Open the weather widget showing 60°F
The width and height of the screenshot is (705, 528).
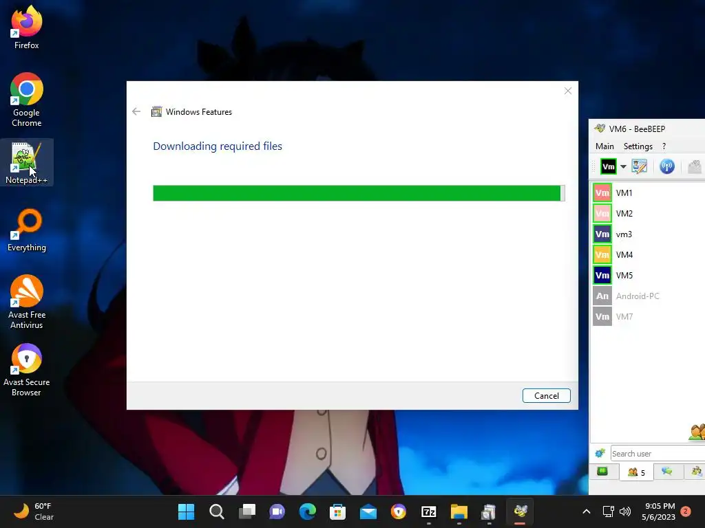[x=34, y=511]
